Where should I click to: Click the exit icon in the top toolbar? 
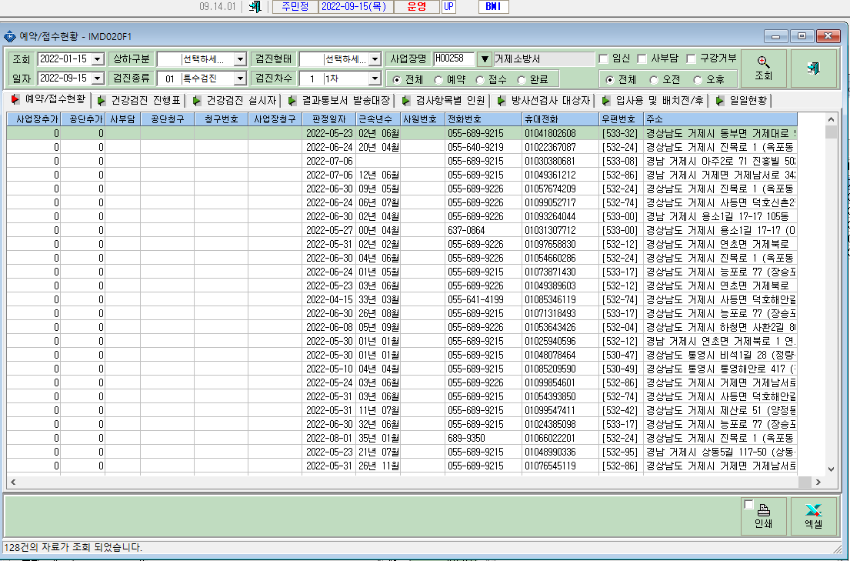tap(255, 6)
